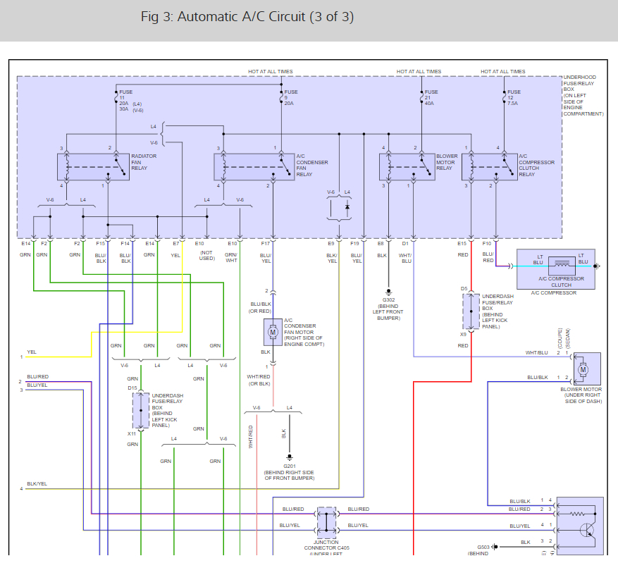Click the 'E15' terminal label
The image size is (618, 575).
coord(462,244)
